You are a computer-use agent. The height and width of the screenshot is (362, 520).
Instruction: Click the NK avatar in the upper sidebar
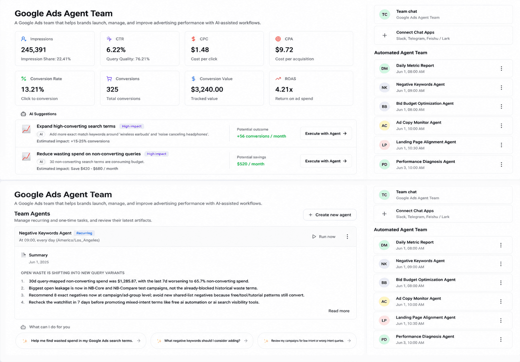(x=385, y=87)
